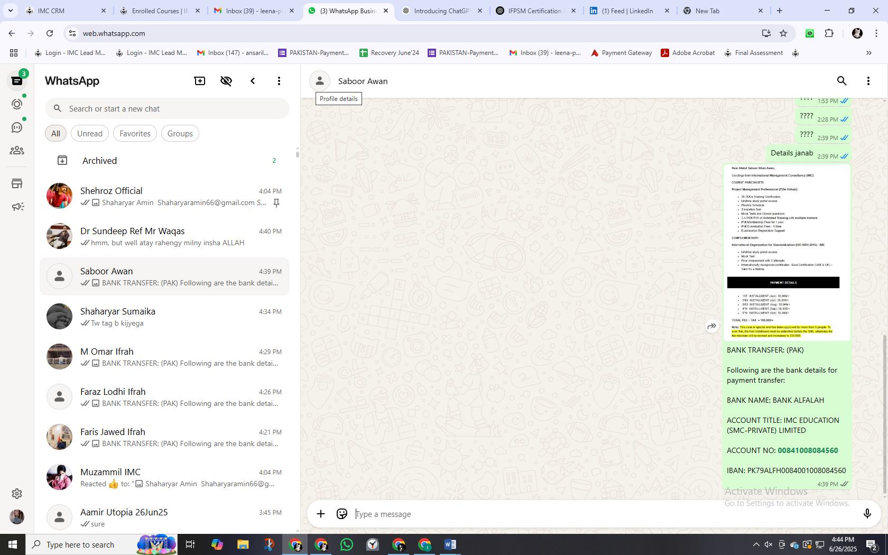Image resolution: width=888 pixels, height=555 pixels.
Task: Open WhatsApp app in the taskbar
Action: [347, 544]
